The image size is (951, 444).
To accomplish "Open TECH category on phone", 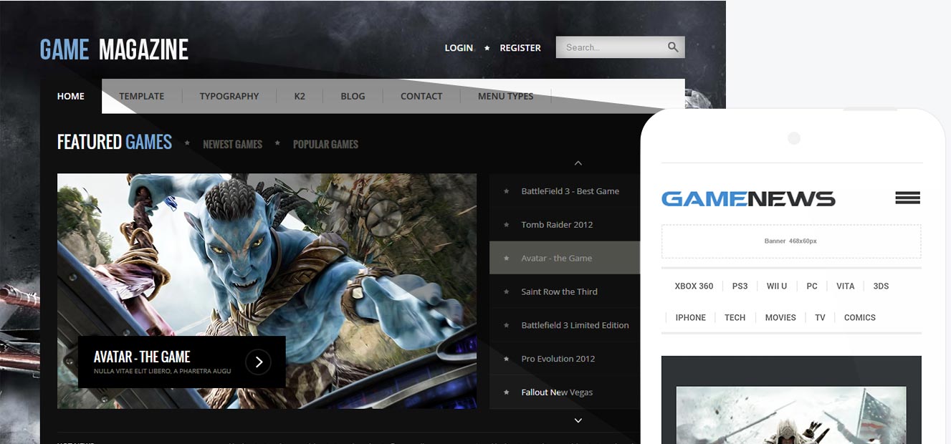I will point(735,317).
